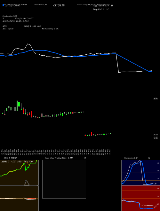Image resolution: width=160 pixels, height=211 pixels.
Task: Click the 'Stochastics: 8.96' value
Action: pyautogui.click(x=10, y=16)
